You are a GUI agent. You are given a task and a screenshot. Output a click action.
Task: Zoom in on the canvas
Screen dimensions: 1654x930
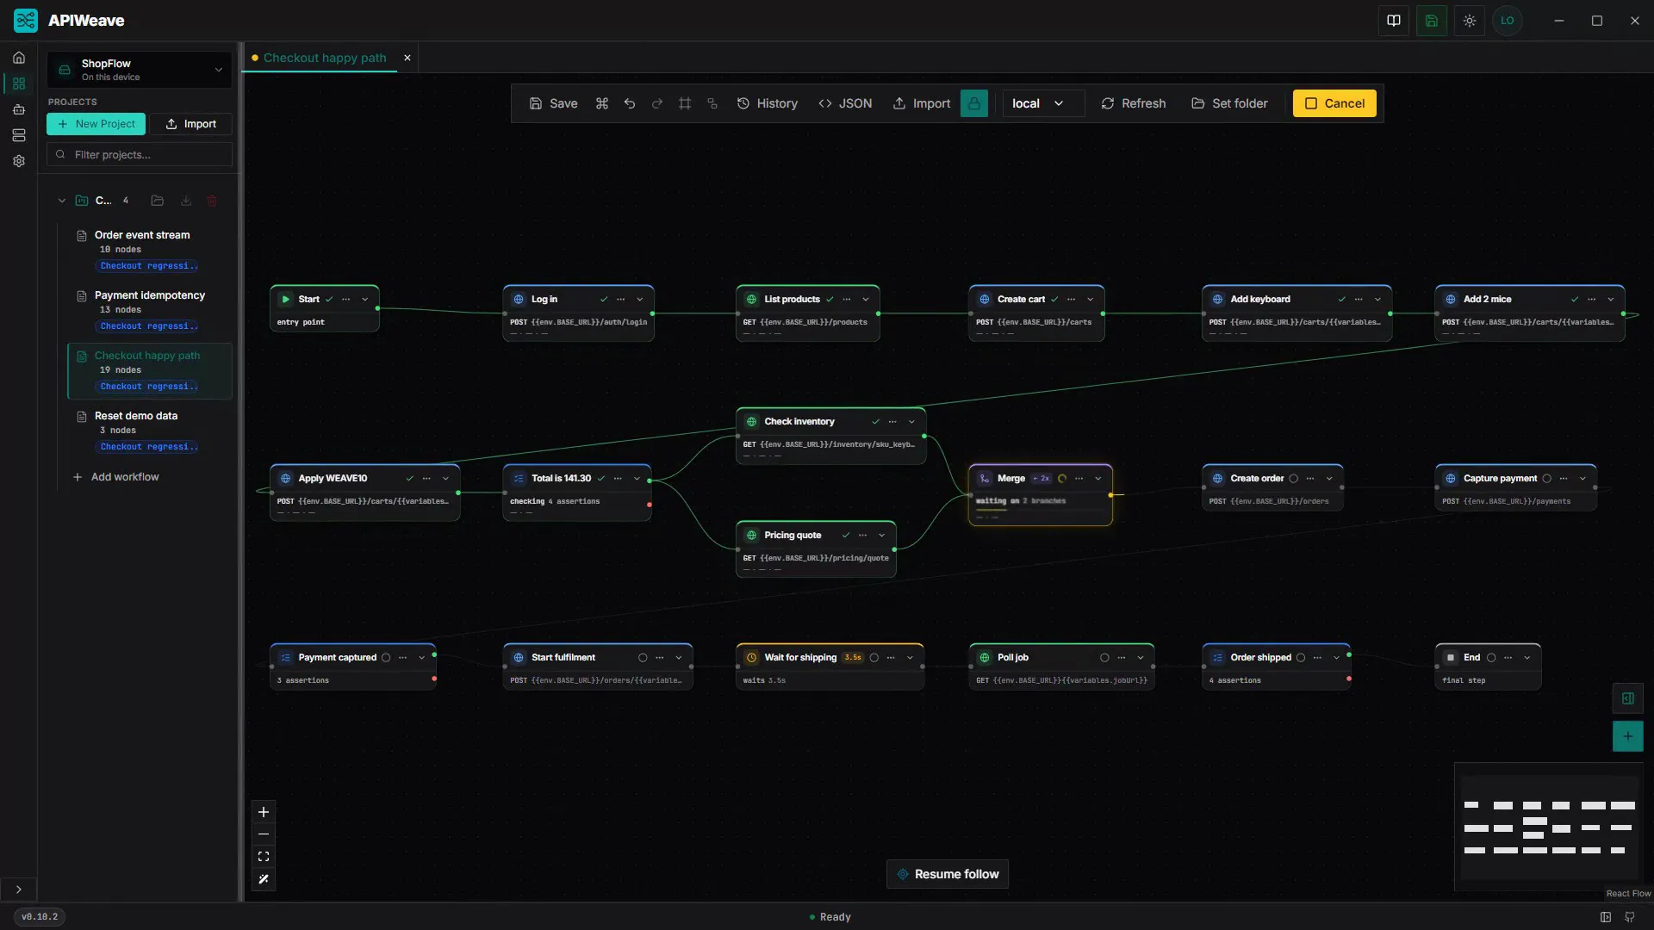coord(264,812)
